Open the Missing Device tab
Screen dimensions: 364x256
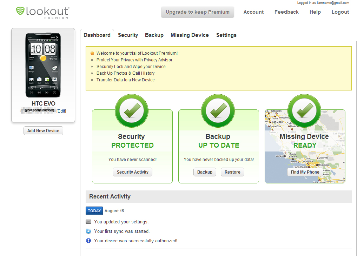pos(190,35)
